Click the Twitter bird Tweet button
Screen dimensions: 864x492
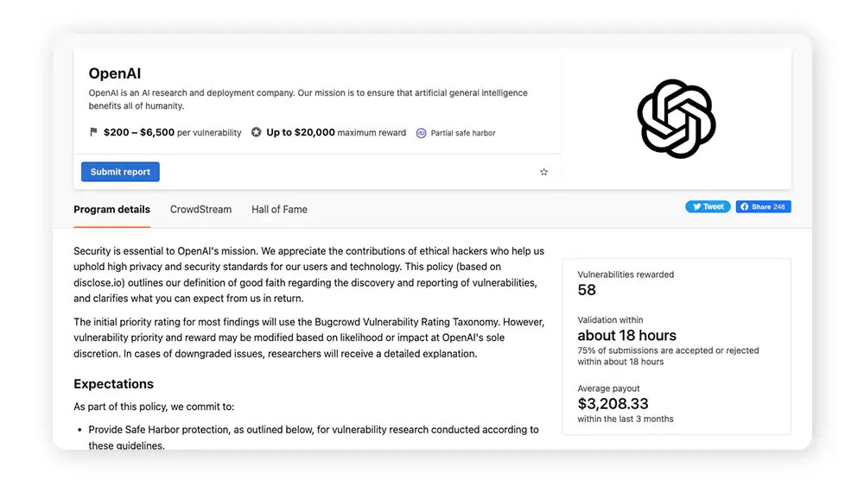point(708,207)
